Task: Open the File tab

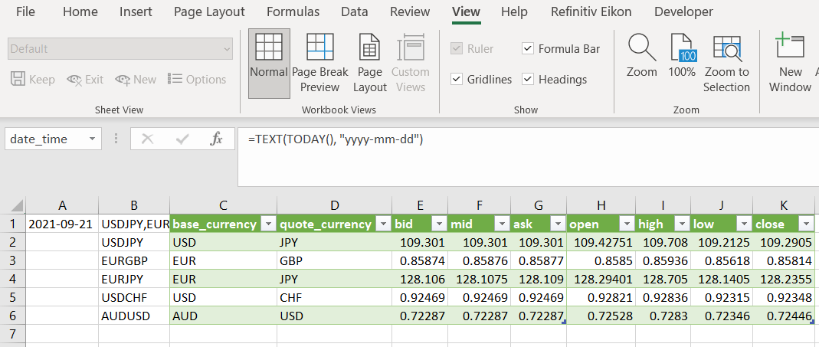Action: [x=25, y=11]
